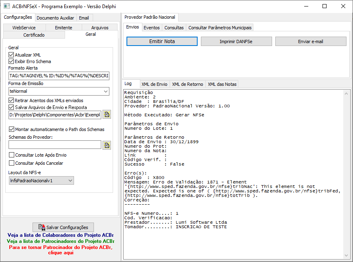View the XML das Notas tab
The height and width of the screenshot is (262, 353).
click(x=222, y=84)
